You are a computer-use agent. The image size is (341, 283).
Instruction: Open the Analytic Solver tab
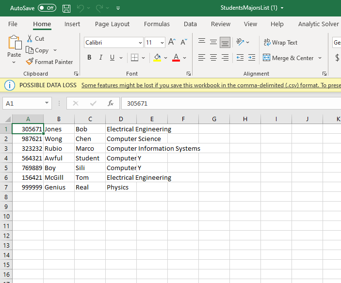pyautogui.click(x=318, y=24)
